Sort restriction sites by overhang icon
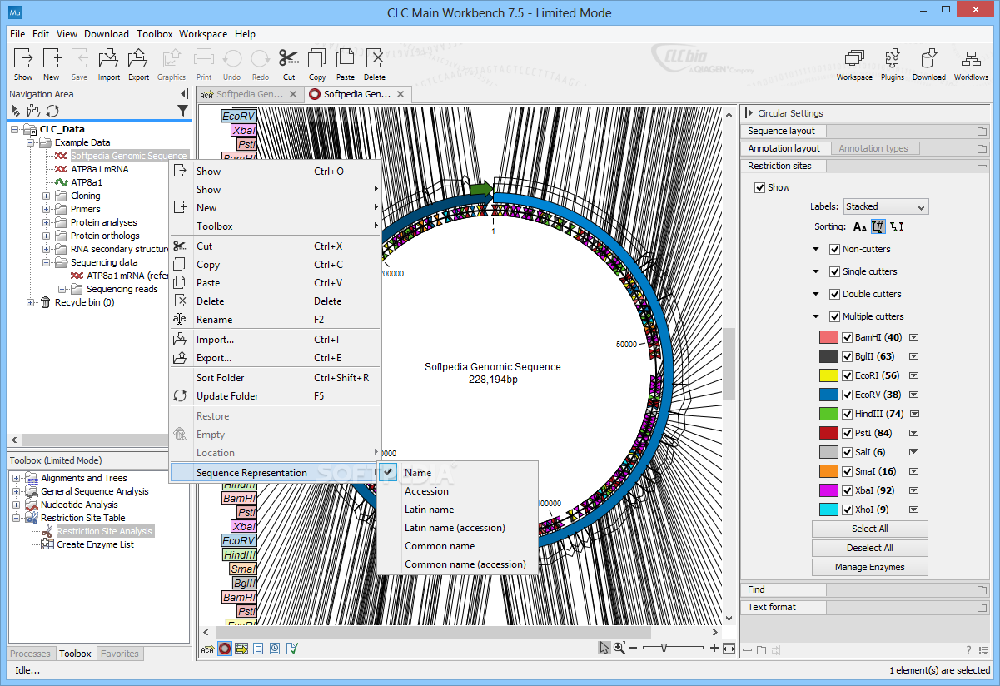The height and width of the screenshot is (686, 1000). pyautogui.click(x=897, y=226)
